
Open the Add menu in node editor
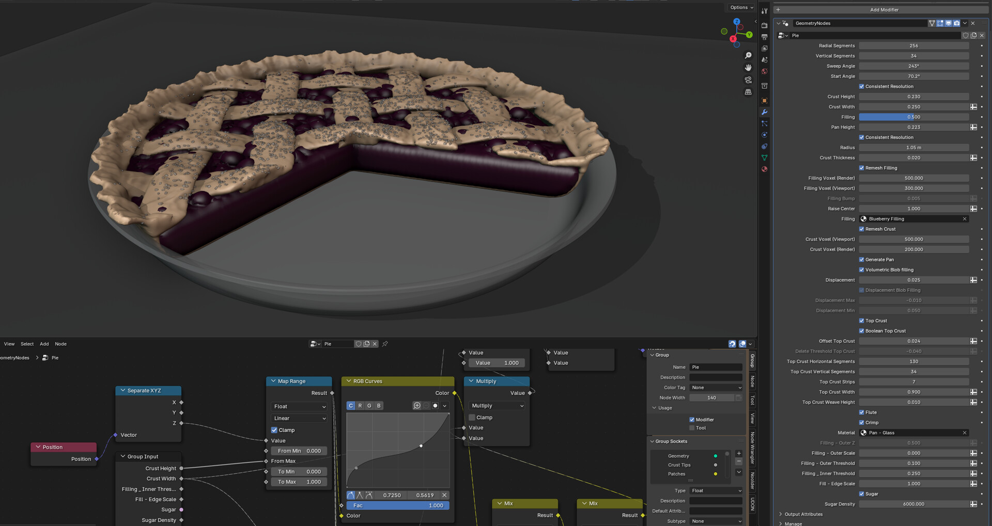[44, 344]
